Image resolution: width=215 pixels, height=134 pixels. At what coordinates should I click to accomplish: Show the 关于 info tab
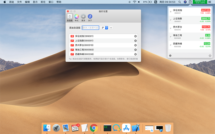[90, 18]
